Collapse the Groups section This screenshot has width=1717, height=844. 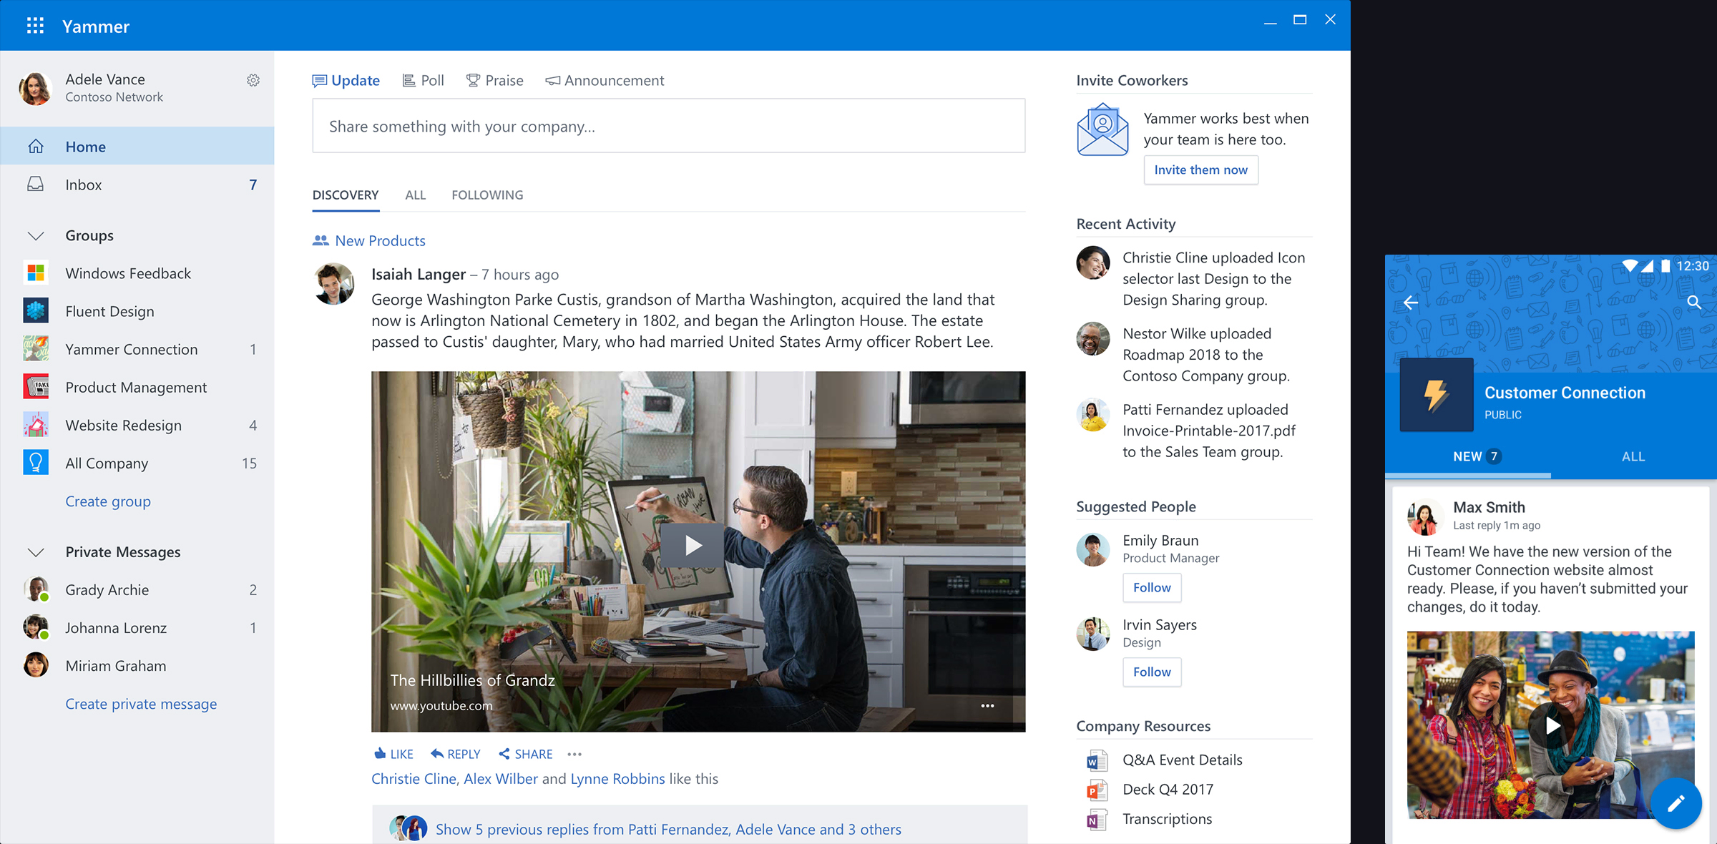[x=36, y=235]
